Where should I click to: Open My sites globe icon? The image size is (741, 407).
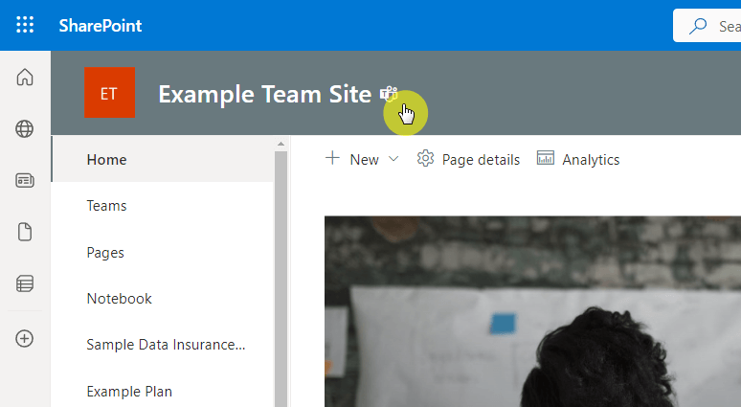[25, 128]
